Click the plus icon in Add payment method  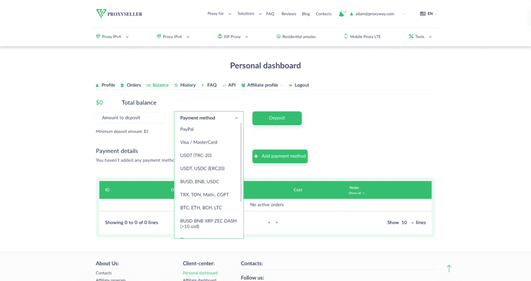click(x=256, y=156)
